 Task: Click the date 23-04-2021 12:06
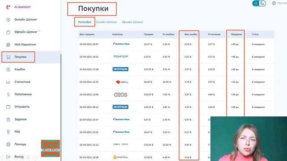89,94
